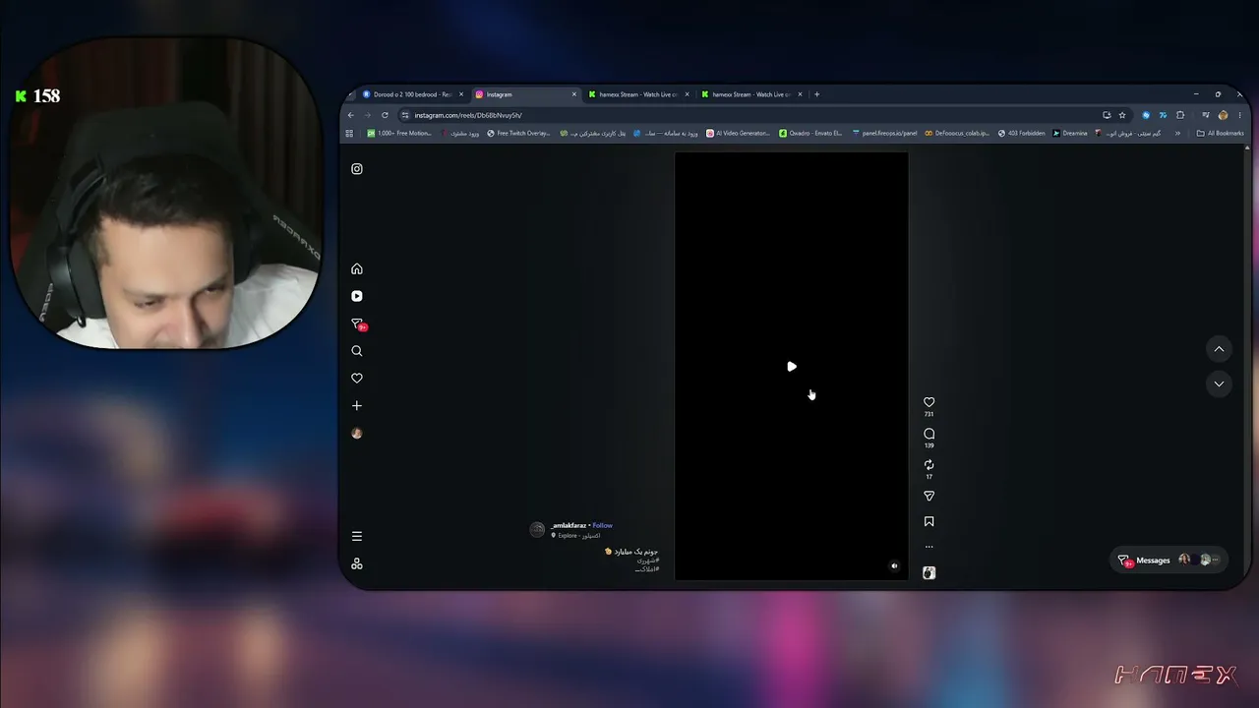
Task: Create a new post with plus icon
Action: pos(357,406)
